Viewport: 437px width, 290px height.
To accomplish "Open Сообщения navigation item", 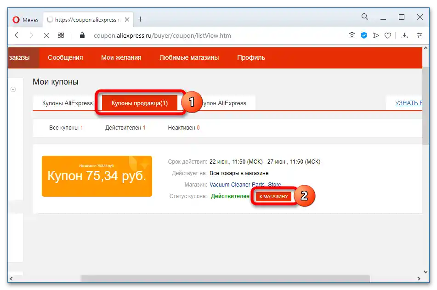I will [x=65, y=58].
